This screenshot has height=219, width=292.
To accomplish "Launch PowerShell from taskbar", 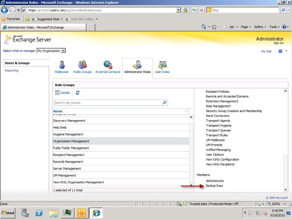I will (39, 213).
